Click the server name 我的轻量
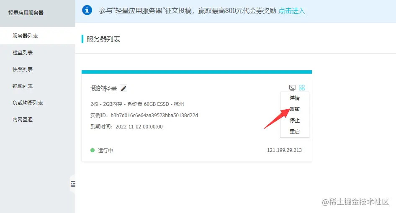The image size is (396, 213). [x=104, y=89]
